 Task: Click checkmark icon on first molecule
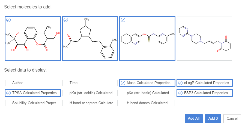8,20
